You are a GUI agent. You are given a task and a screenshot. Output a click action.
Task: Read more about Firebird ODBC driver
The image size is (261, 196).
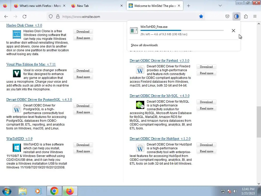click(206, 73)
